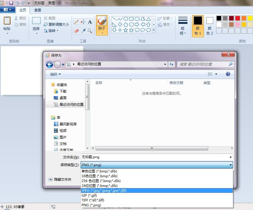Click the five-point star shape
The width and height of the screenshot is (253, 210).
126,30
